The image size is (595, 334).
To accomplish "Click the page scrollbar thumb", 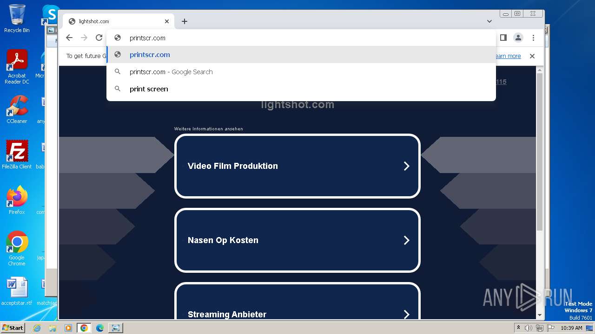I will point(540,152).
